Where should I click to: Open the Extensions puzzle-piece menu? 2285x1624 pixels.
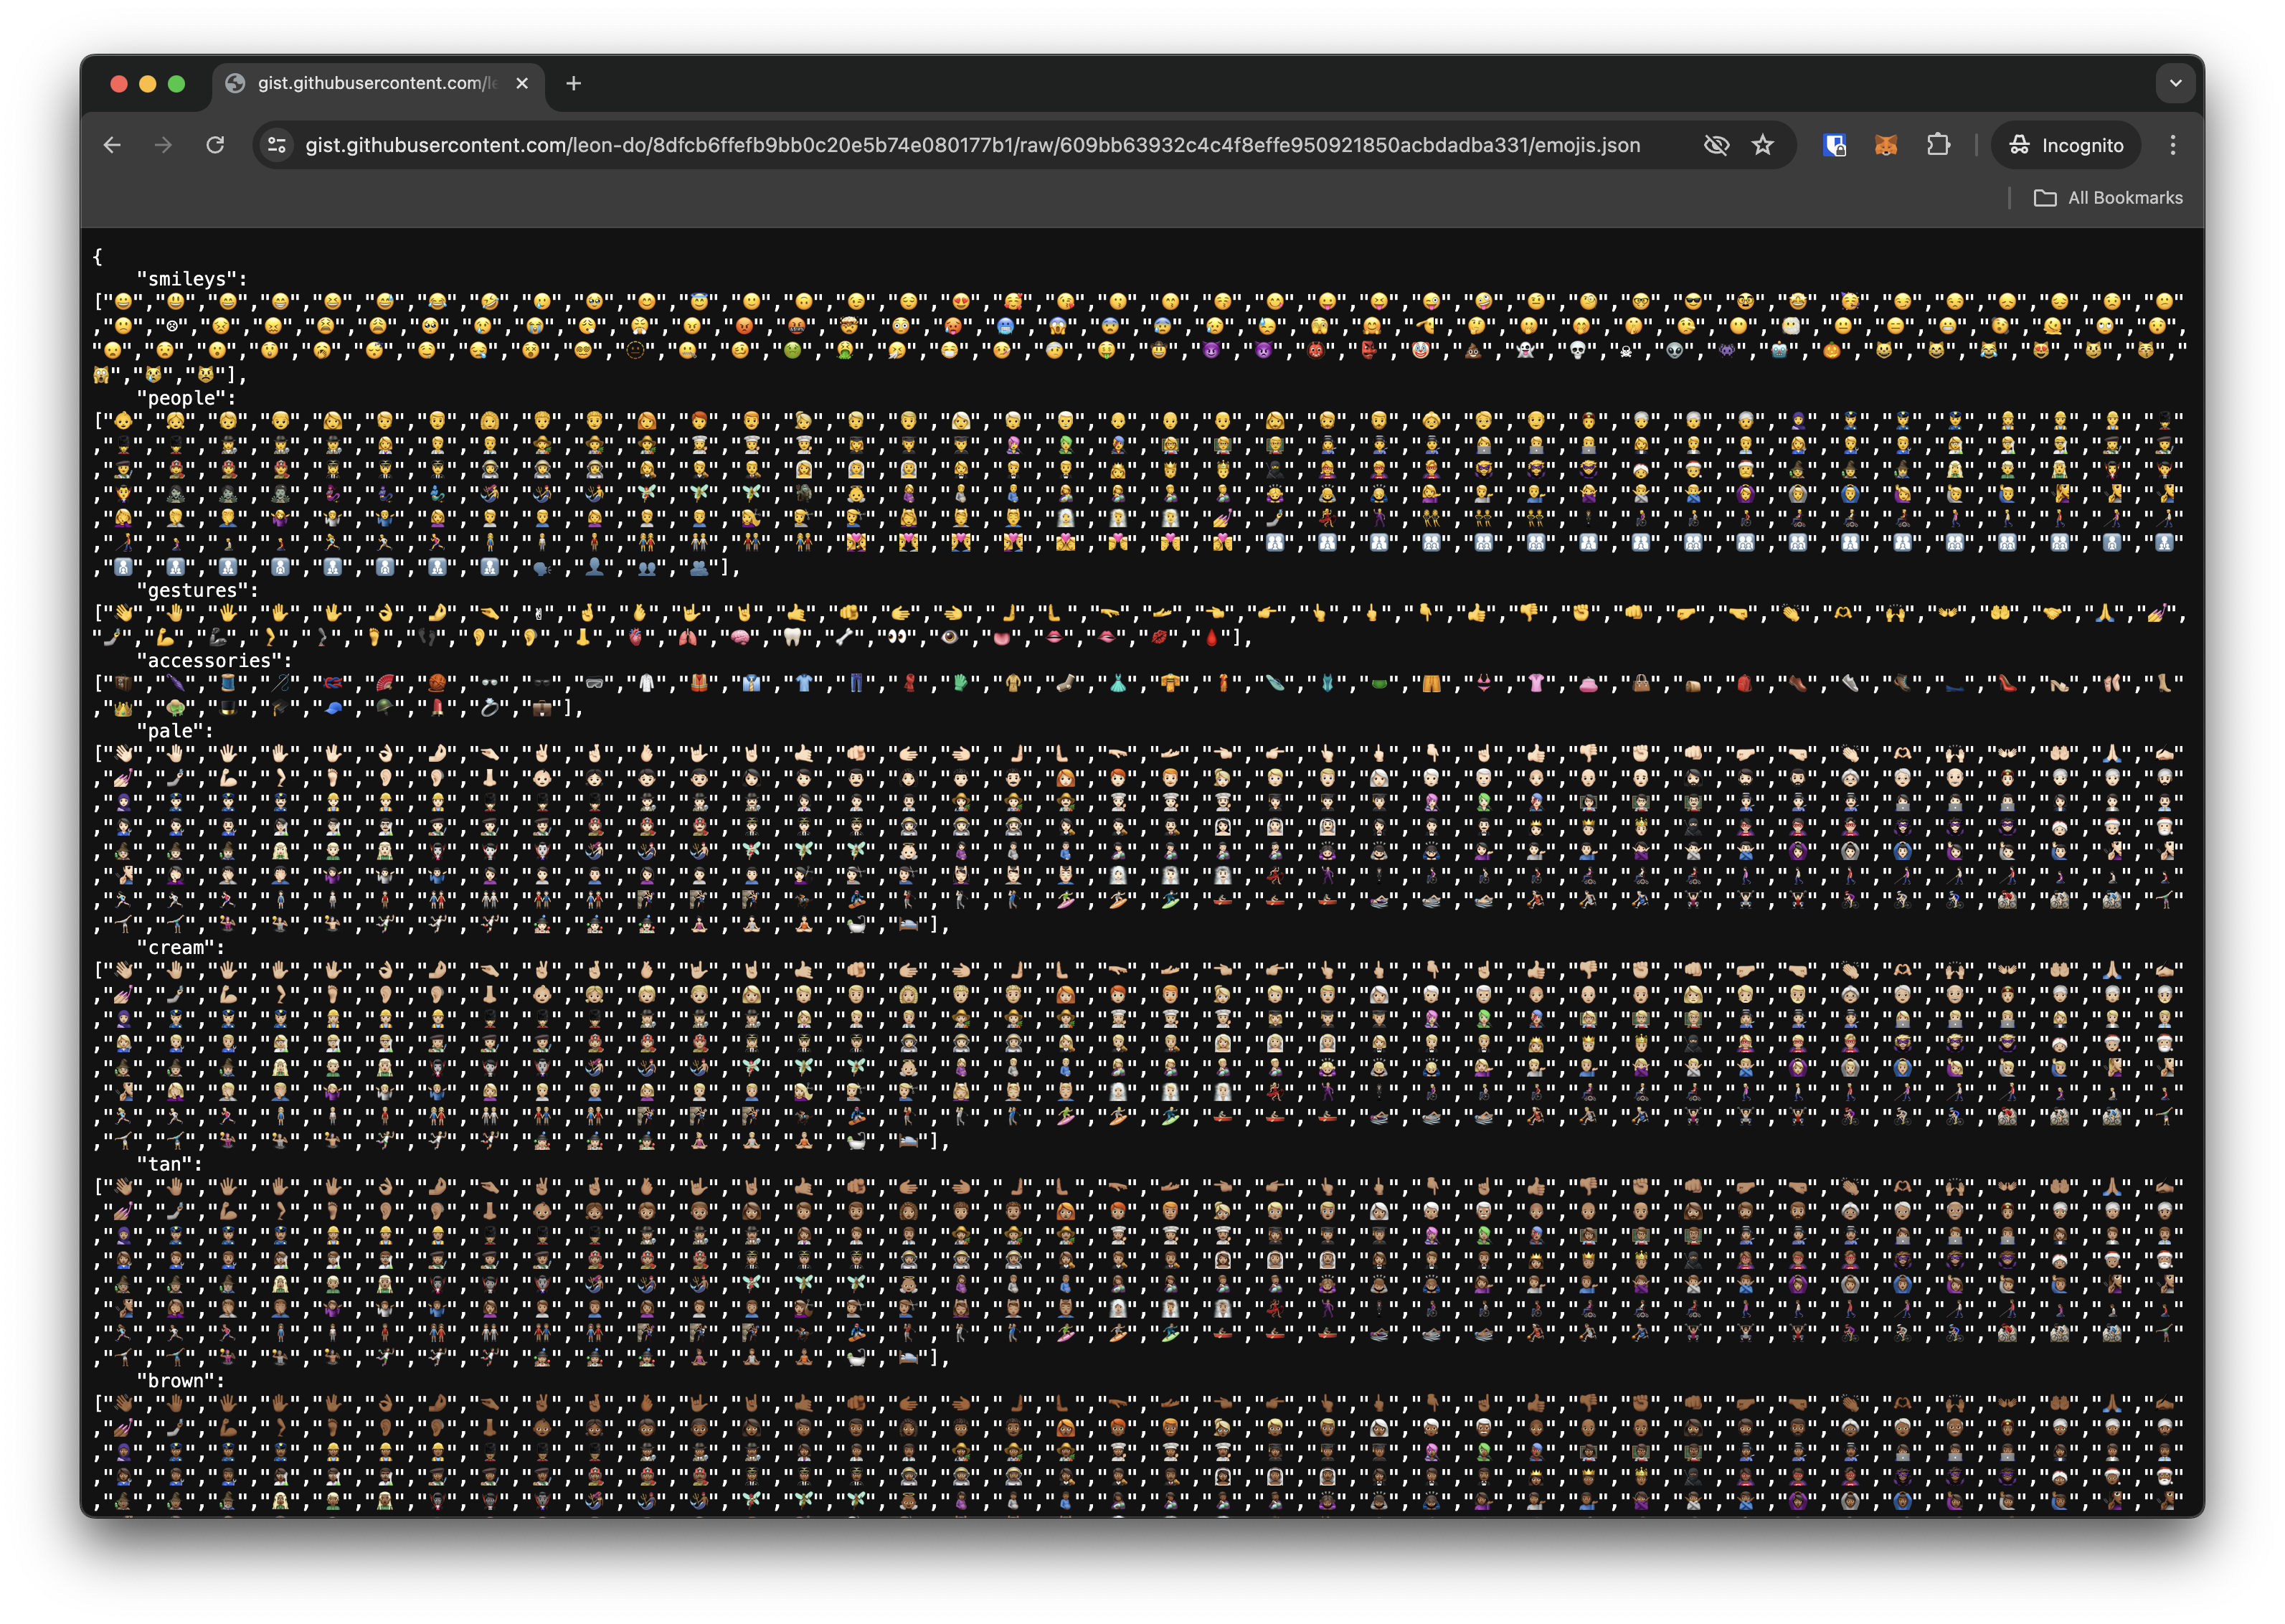[1939, 145]
